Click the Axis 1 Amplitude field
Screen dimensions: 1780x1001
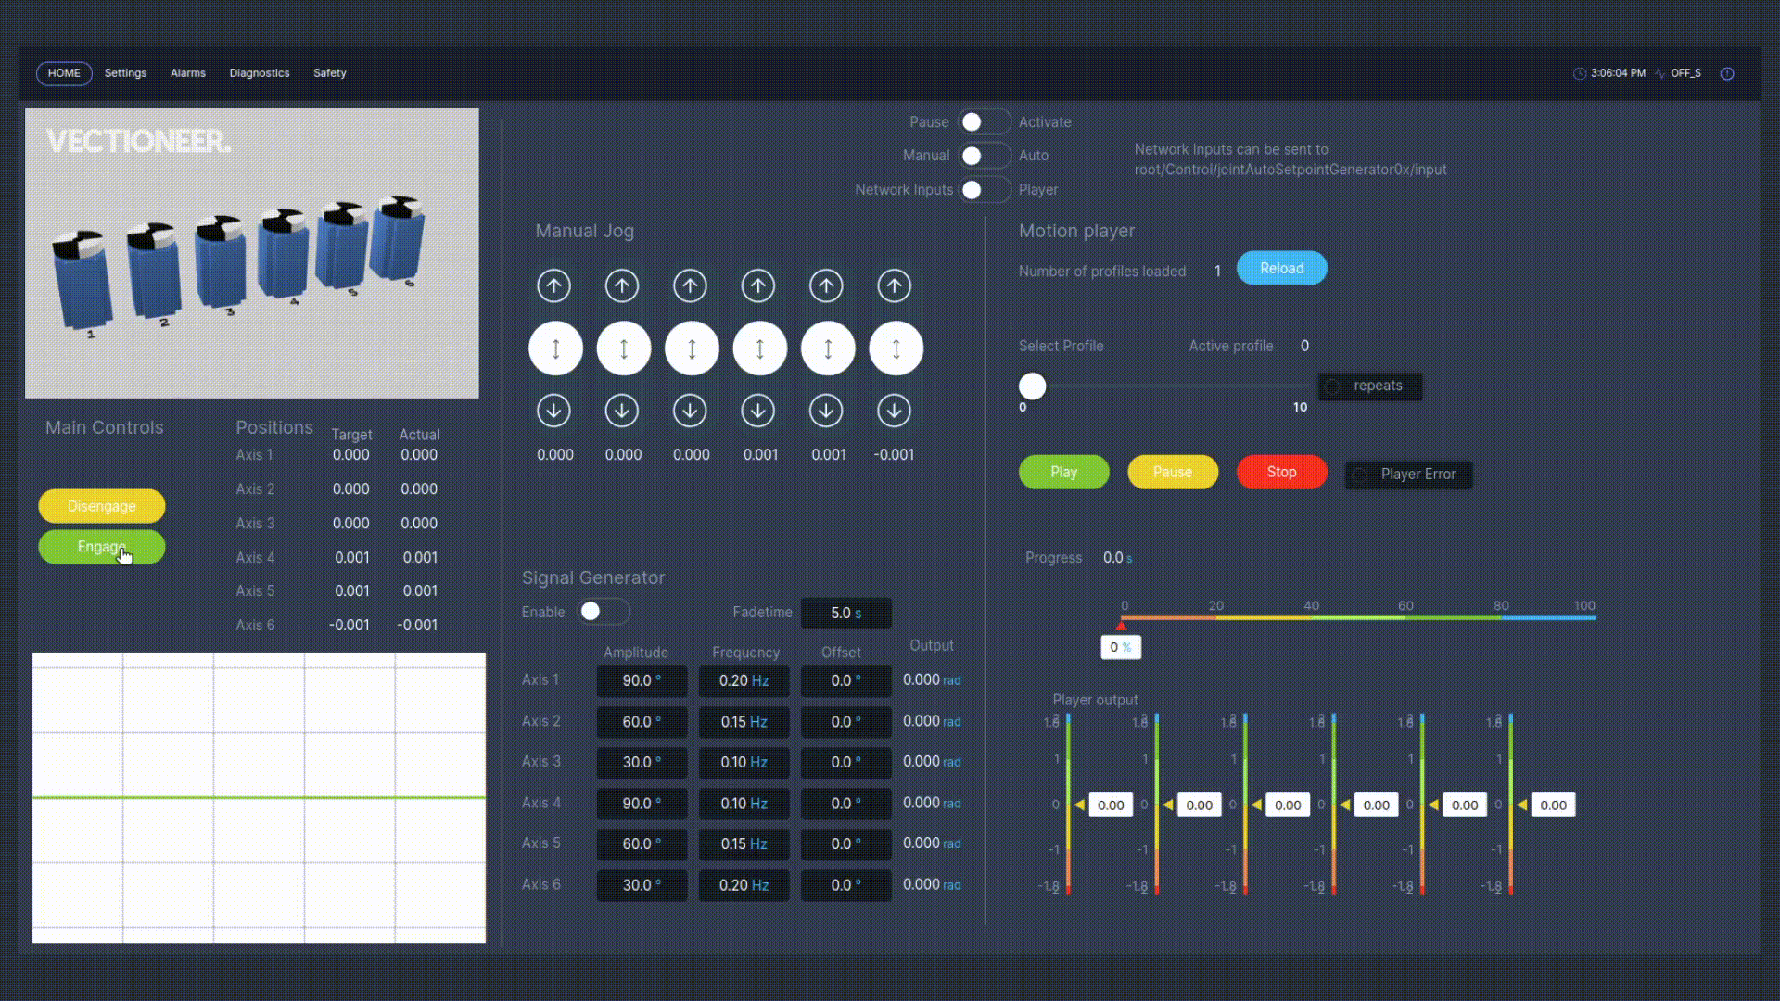point(642,680)
